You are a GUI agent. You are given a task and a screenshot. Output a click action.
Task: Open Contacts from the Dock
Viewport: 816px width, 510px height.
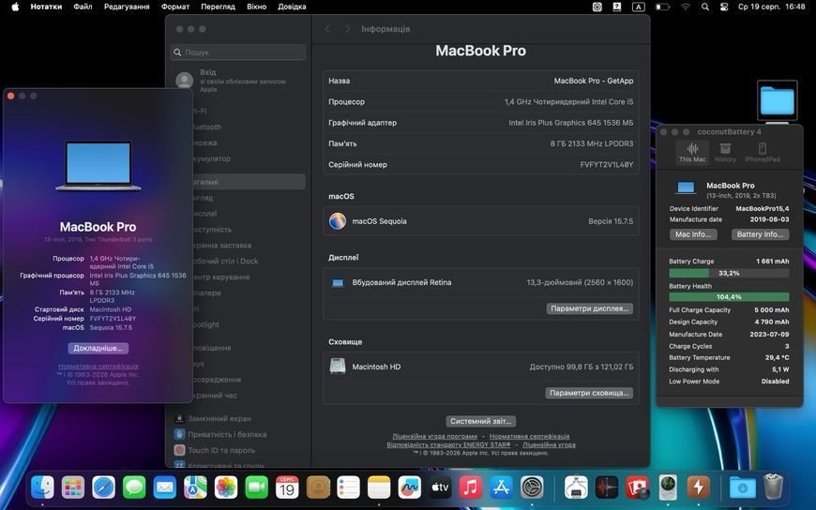318,487
